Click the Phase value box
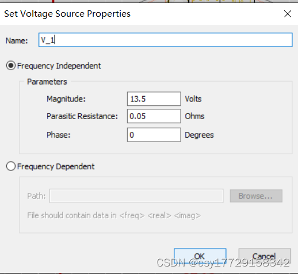 [x=154, y=135]
